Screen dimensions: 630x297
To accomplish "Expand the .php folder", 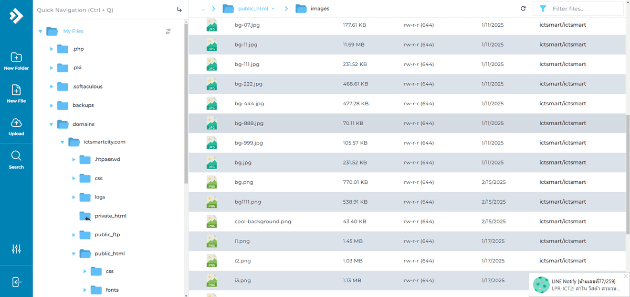I will pos(51,49).
